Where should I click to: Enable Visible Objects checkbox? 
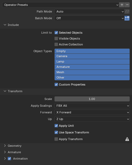point(56,39)
